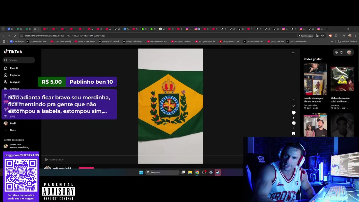Open the tab search dropdown arrow
This screenshot has width=359, height=202.
(x=3, y=29)
